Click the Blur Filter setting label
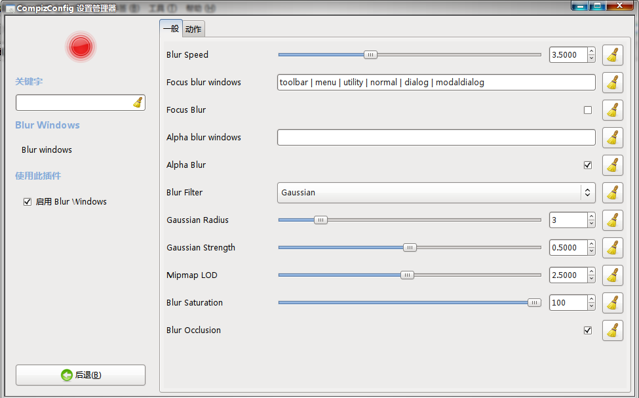639x398 pixels. click(x=184, y=193)
